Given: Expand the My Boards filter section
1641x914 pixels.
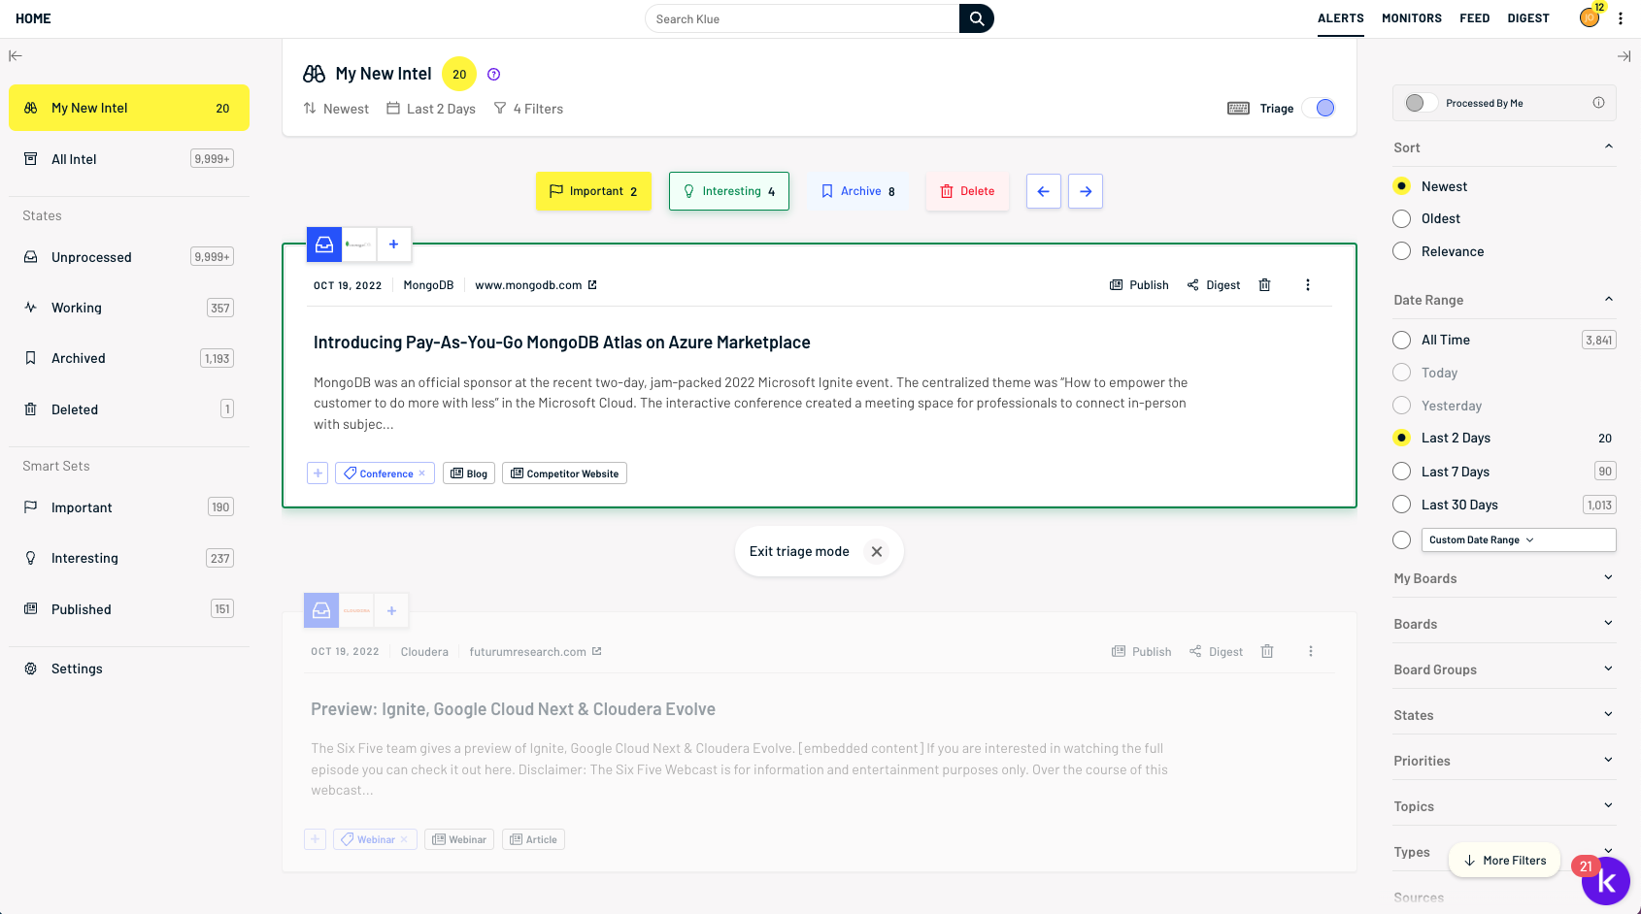Looking at the screenshot, I should (x=1504, y=578).
